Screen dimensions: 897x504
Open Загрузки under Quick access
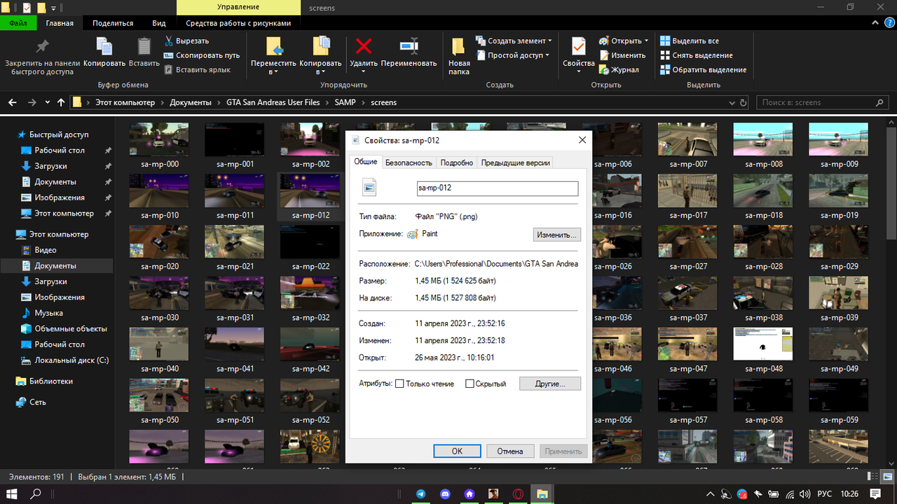tap(50, 166)
